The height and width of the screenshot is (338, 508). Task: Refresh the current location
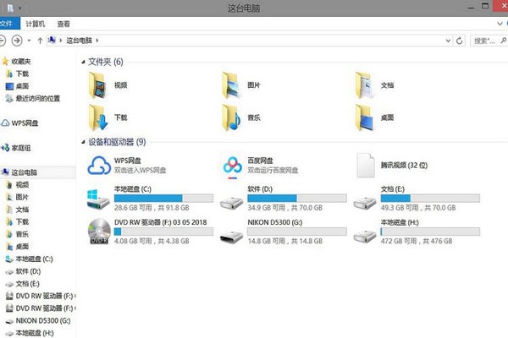tap(459, 41)
